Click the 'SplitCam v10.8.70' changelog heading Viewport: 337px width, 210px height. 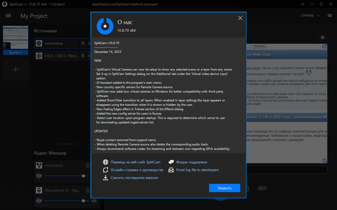(107, 43)
